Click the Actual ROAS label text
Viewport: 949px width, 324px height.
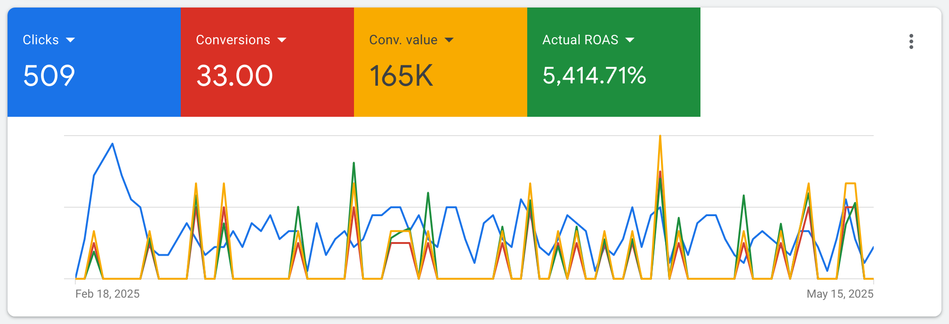580,40
